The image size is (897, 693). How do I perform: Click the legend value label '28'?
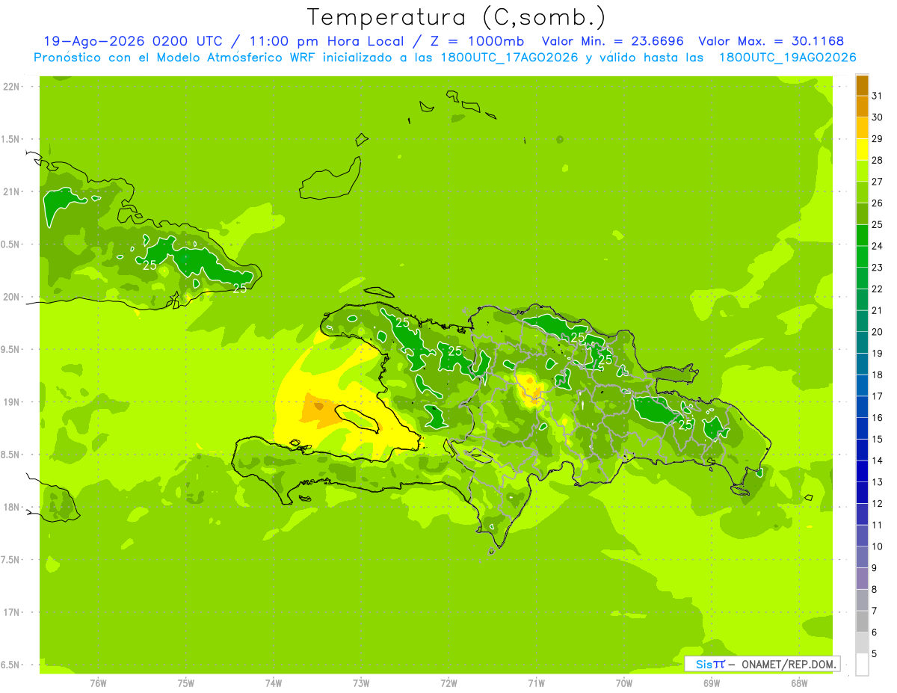point(878,160)
